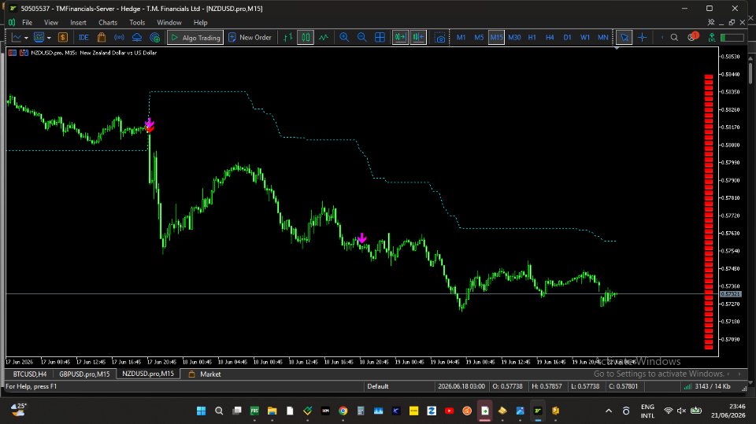Image resolution: width=756 pixels, height=424 pixels.
Task: Set timeframe to D1
Action: tap(568, 37)
